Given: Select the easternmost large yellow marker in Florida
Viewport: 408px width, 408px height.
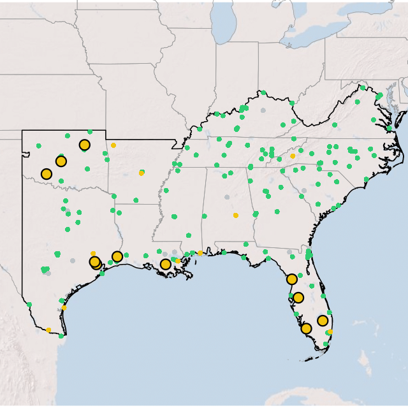Looking at the screenshot, I should 323,321.
